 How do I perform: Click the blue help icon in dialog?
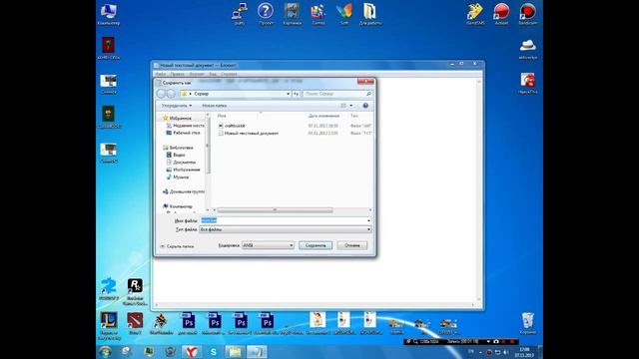click(x=365, y=106)
